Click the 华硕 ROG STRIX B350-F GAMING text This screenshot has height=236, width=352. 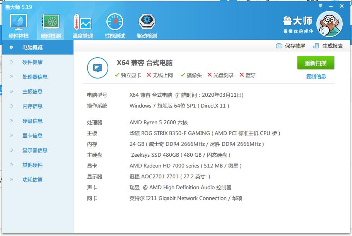(169, 133)
